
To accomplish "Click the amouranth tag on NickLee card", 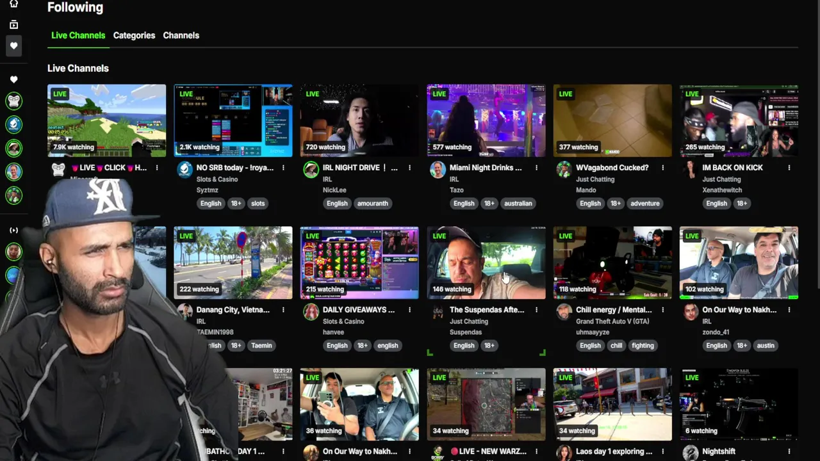I will point(373,203).
